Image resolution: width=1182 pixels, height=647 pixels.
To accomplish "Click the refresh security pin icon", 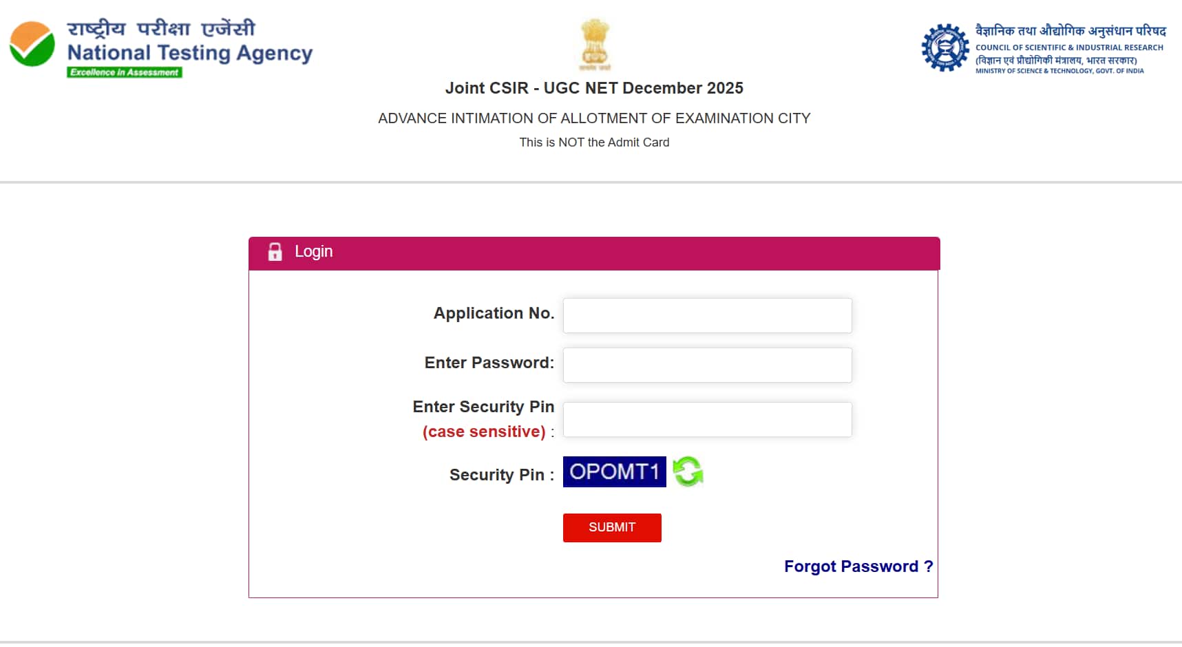I will (689, 471).
